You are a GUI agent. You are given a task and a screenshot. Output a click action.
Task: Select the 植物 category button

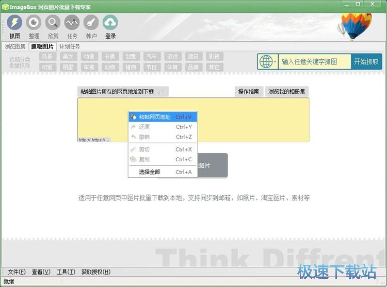click(x=131, y=67)
